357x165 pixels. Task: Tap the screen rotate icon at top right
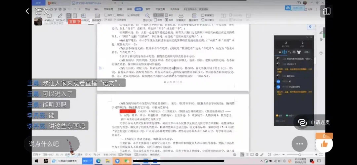(326, 11)
